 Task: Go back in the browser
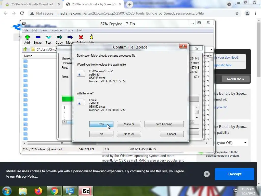(x=6, y=13)
